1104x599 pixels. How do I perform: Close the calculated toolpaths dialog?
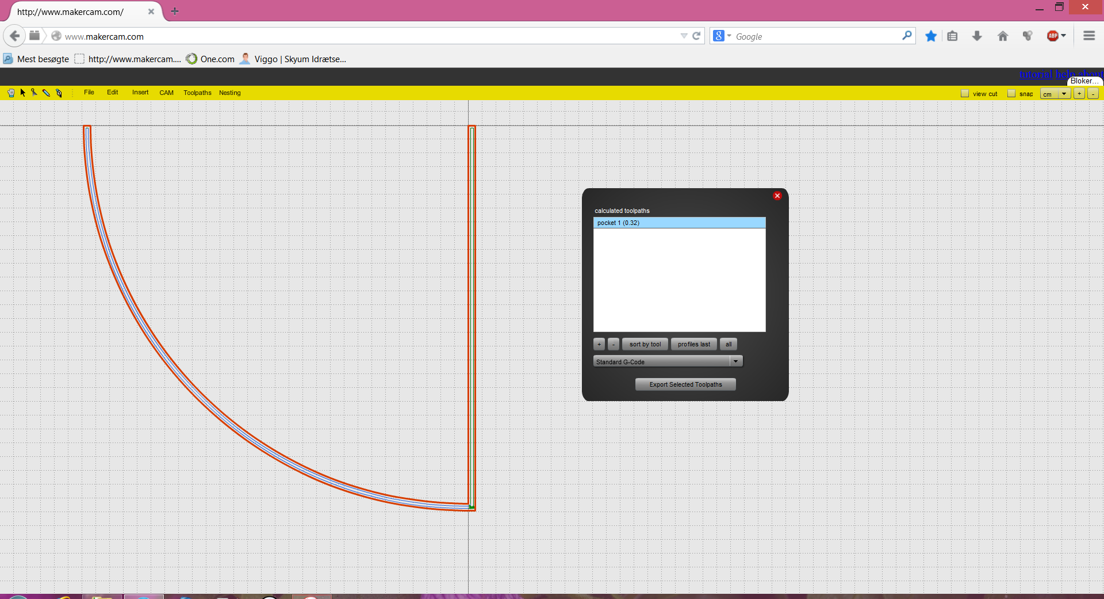coord(777,196)
